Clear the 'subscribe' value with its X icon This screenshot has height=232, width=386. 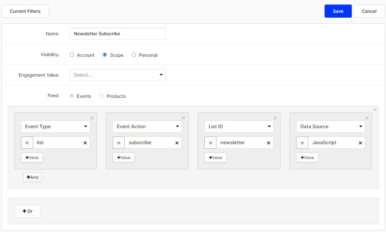pyautogui.click(x=177, y=143)
